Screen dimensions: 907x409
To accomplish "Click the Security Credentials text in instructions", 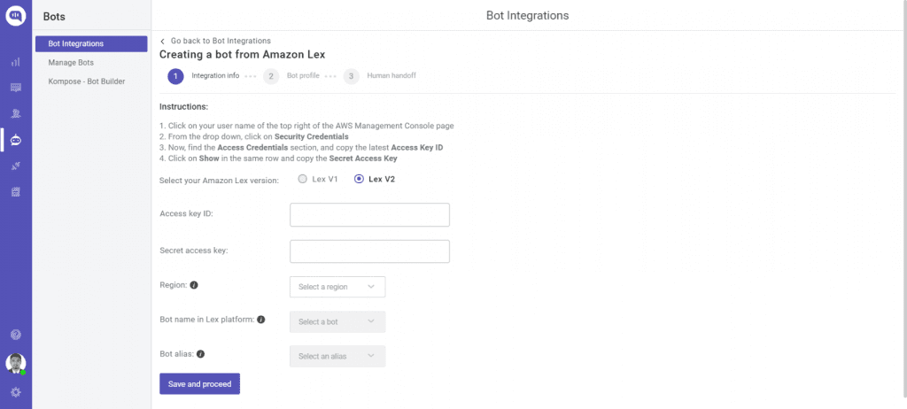I will coord(313,137).
